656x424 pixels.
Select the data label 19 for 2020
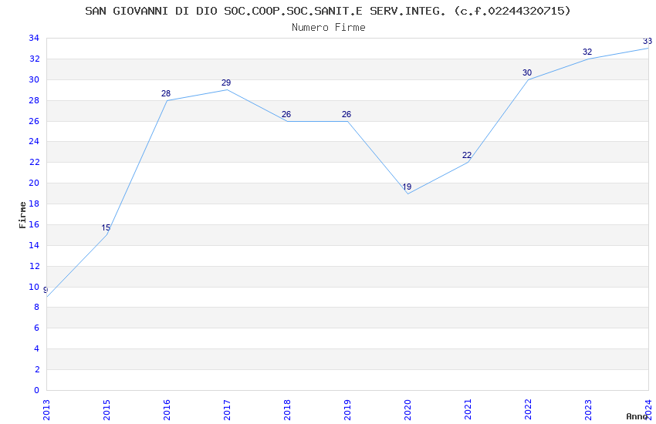[407, 187]
